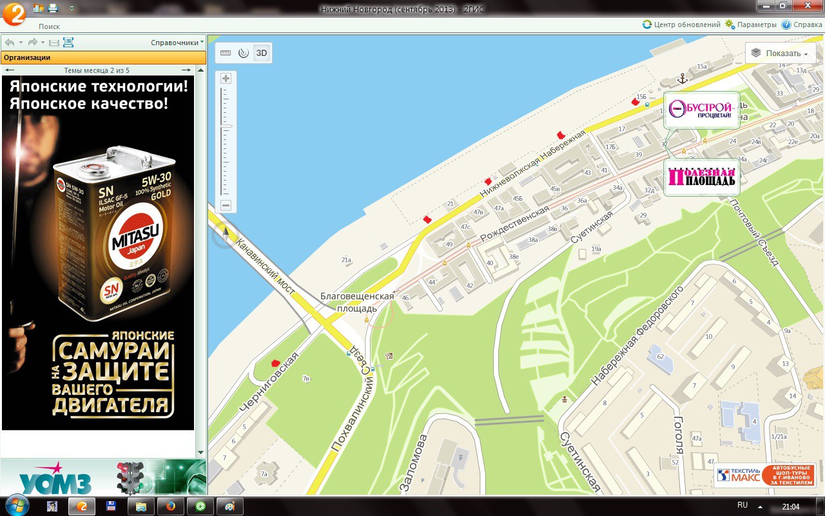The height and width of the screenshot is (516, 825).
Task: Click the Похвалинский Съезд street label
Action: coord(354,398)
